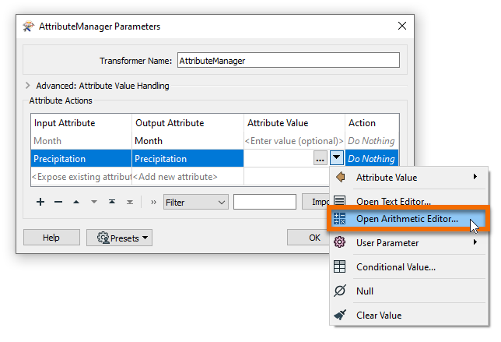Select Open Text Editor menu item
This screenshot has width=501, height=342.
coord(394,201)
